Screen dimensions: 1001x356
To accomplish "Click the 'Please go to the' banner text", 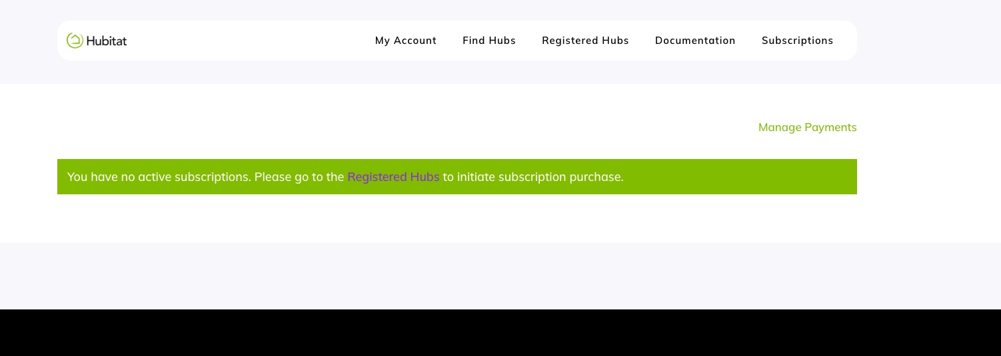I will (299, 177).
